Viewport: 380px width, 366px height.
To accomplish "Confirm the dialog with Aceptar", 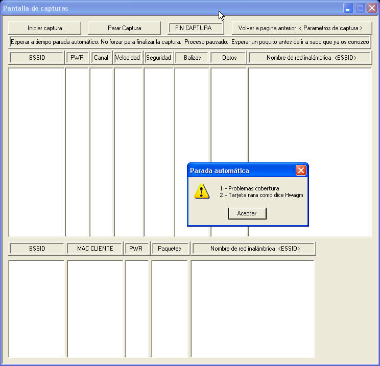I will click(x=247, y=213).
